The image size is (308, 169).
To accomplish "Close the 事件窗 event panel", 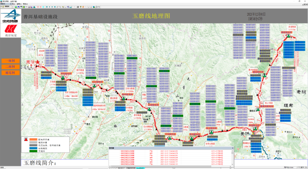I will coord(233,148).
